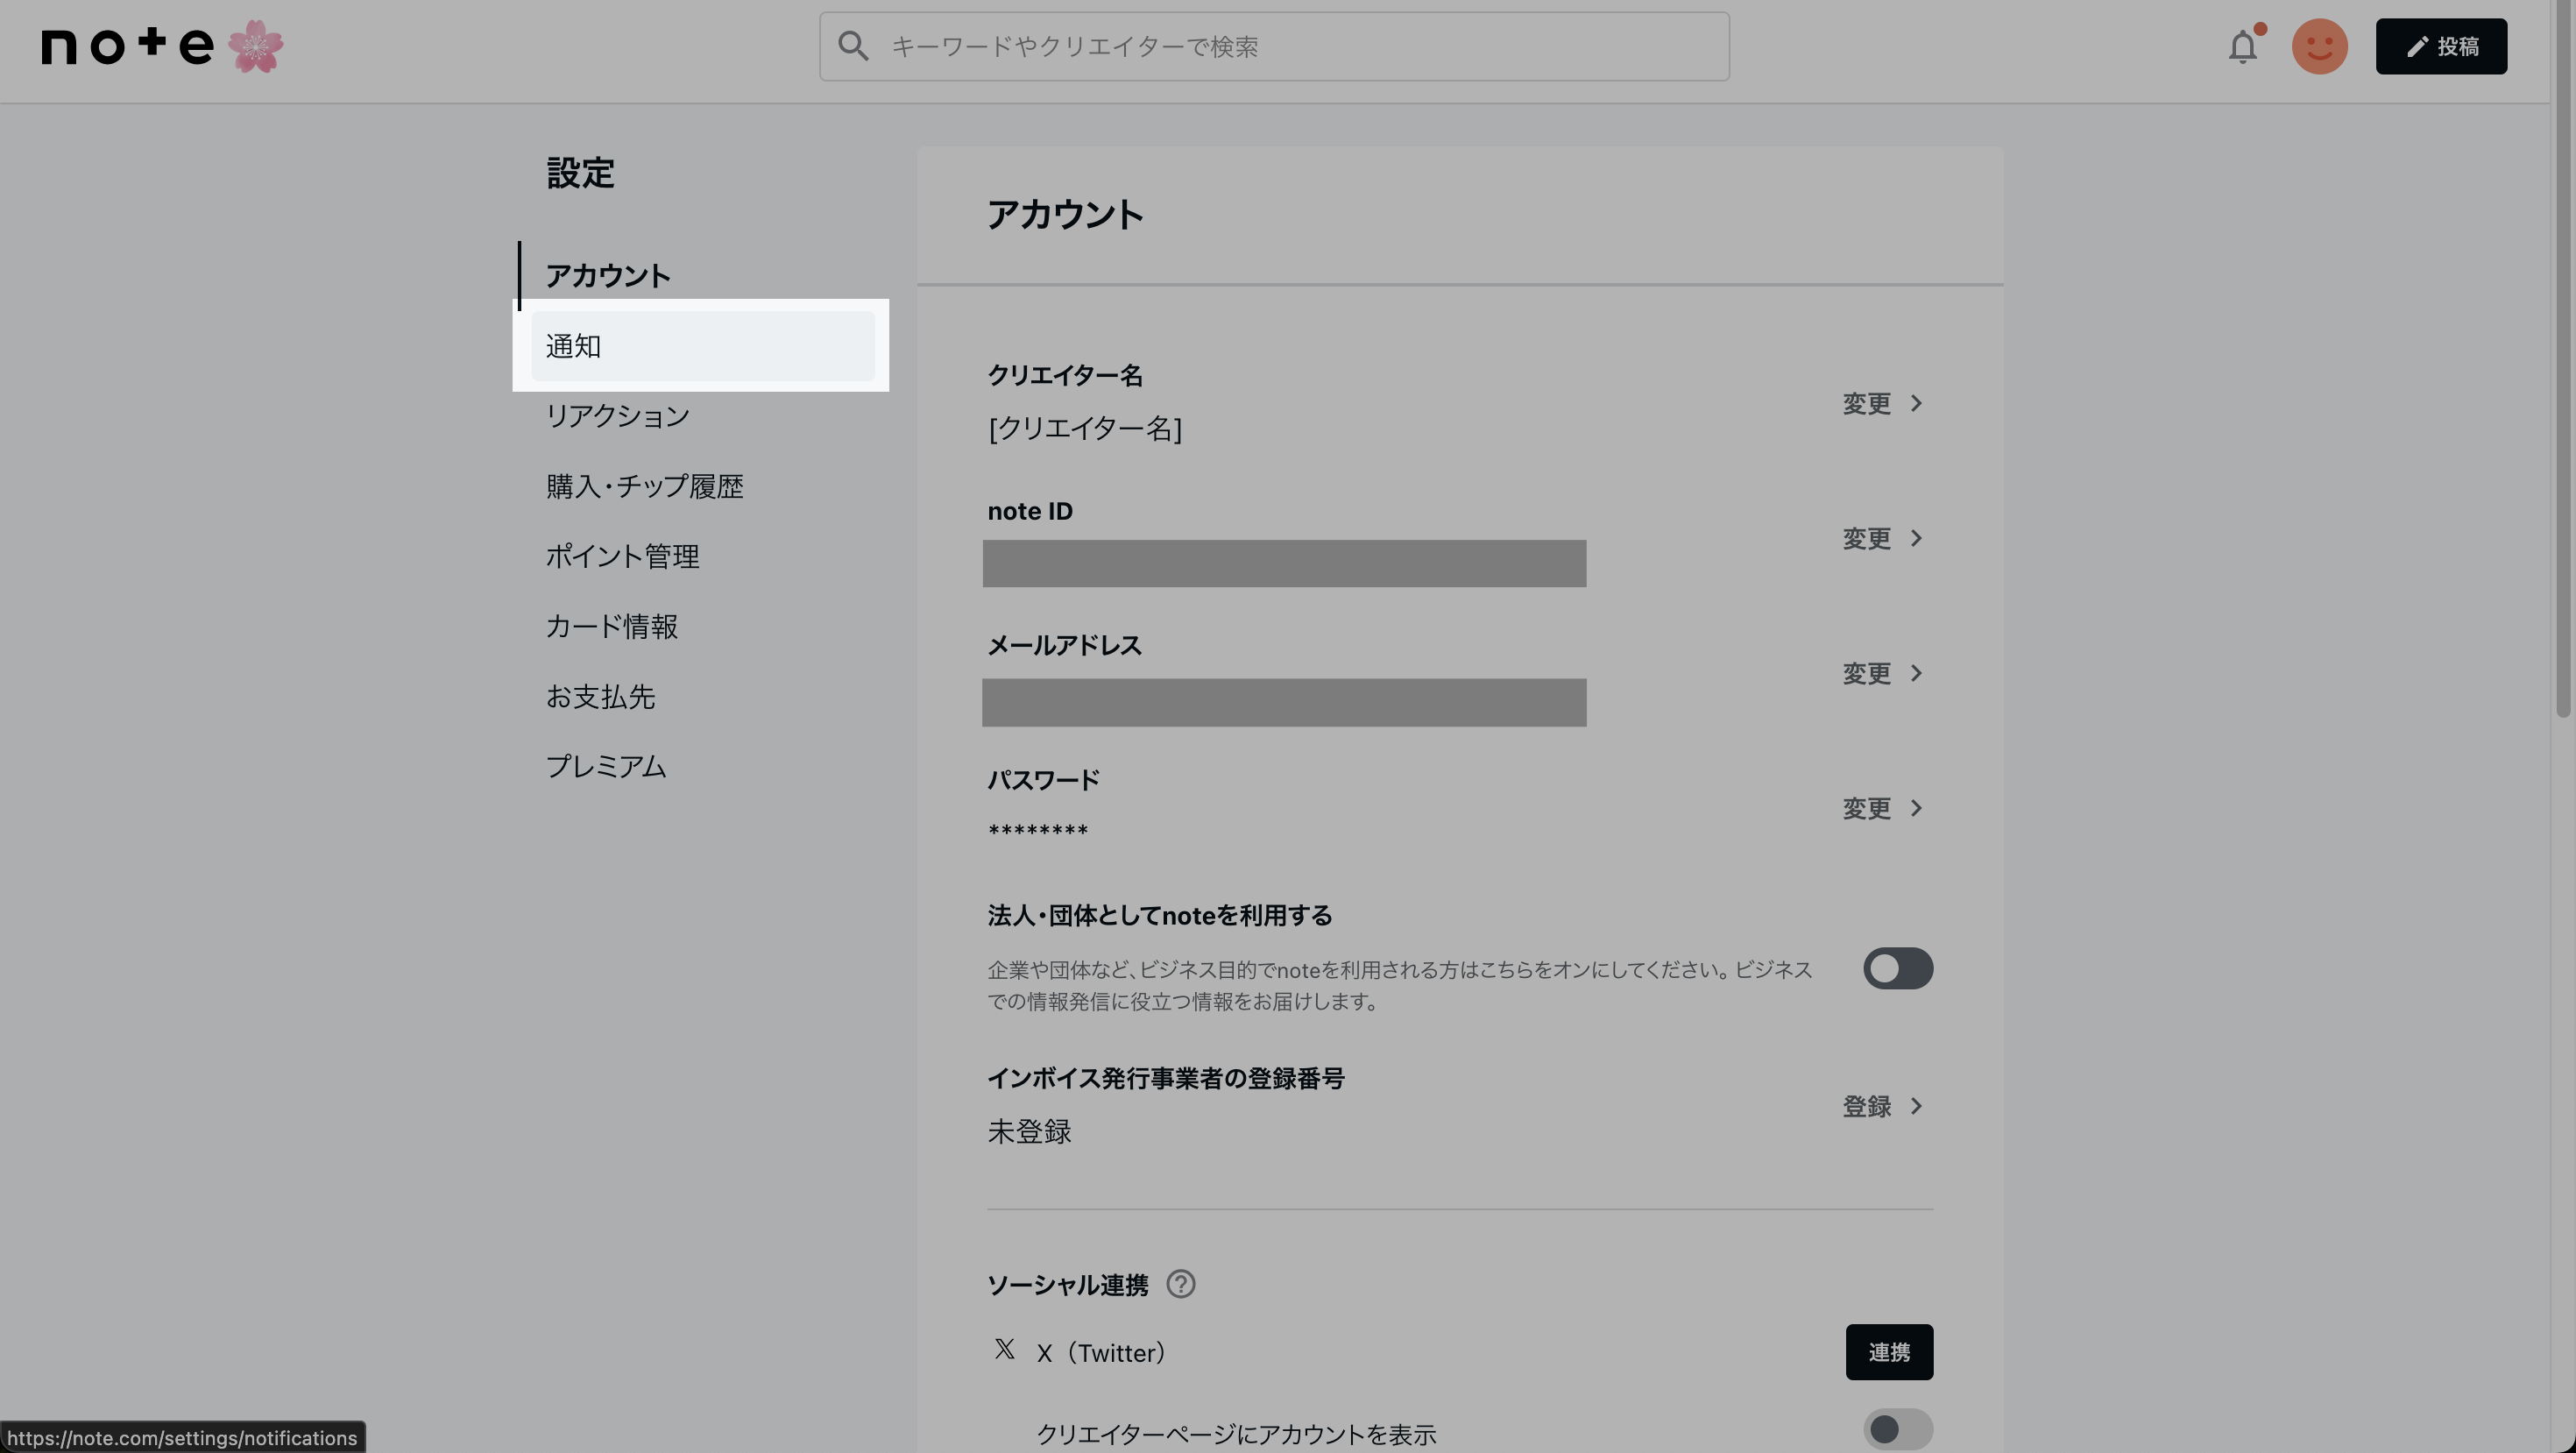
Task: Click the ******** password value
Action: tap(1038, 830)
